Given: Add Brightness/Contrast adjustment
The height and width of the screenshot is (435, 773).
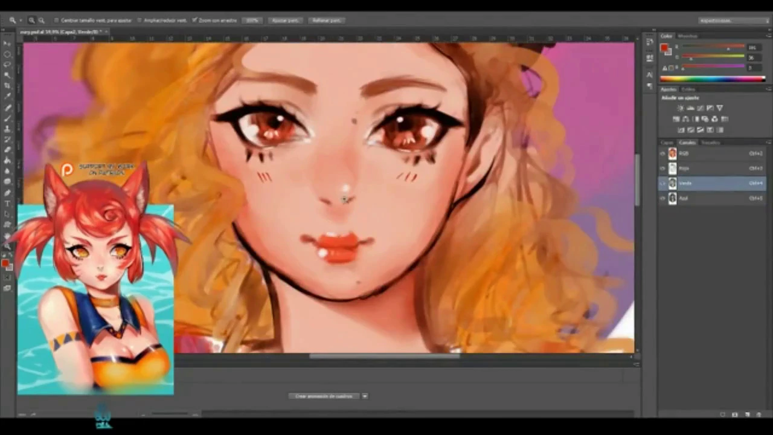Looking at the screenshot, I should [x=681, y=108].
